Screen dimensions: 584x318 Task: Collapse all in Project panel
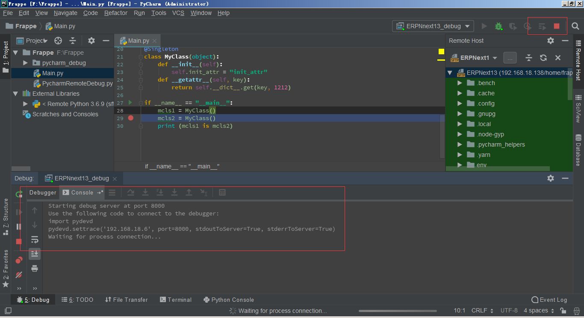pyautogui.click(x=73, y=41)
